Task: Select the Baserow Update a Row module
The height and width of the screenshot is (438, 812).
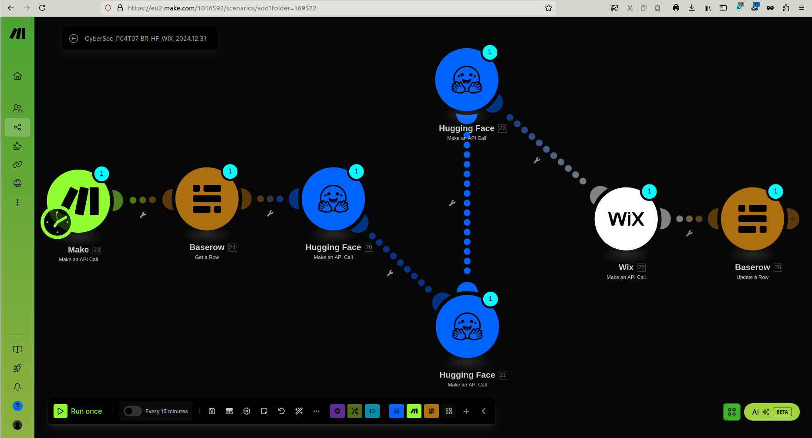Action: pyautogui.click(x=752, y=219)
